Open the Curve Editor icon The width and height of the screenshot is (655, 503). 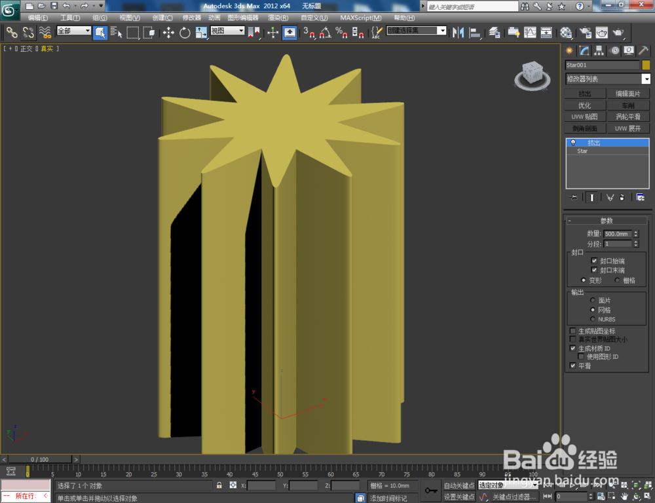pyautogui.click(x=530, y=32)
